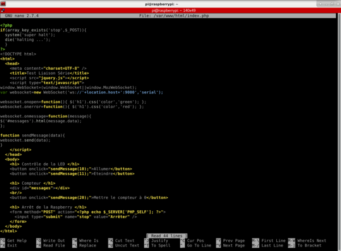Image resolution: width=341 pixels, height=251 pixels.
Task: Click the Next Page shortcut label
Action: [x=234, y=245]
